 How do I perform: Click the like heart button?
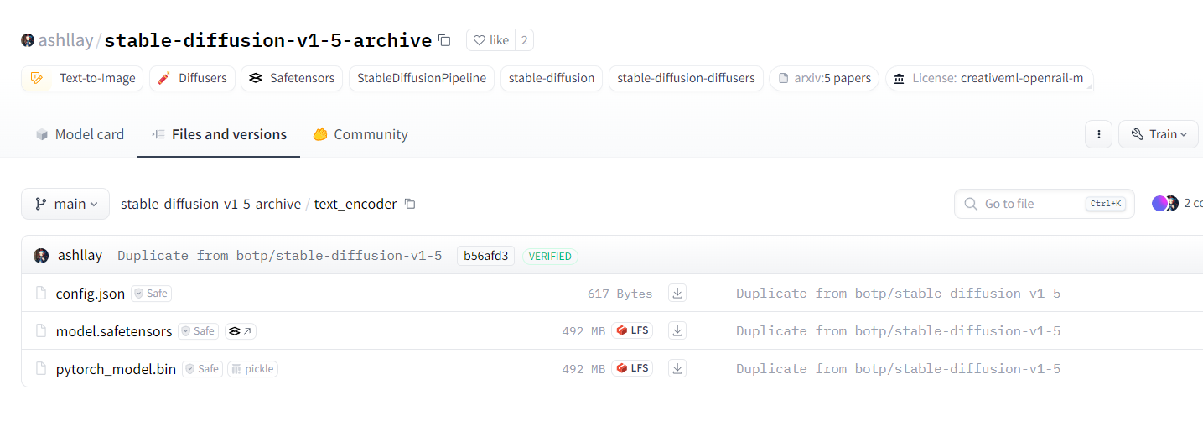point(490,40)
